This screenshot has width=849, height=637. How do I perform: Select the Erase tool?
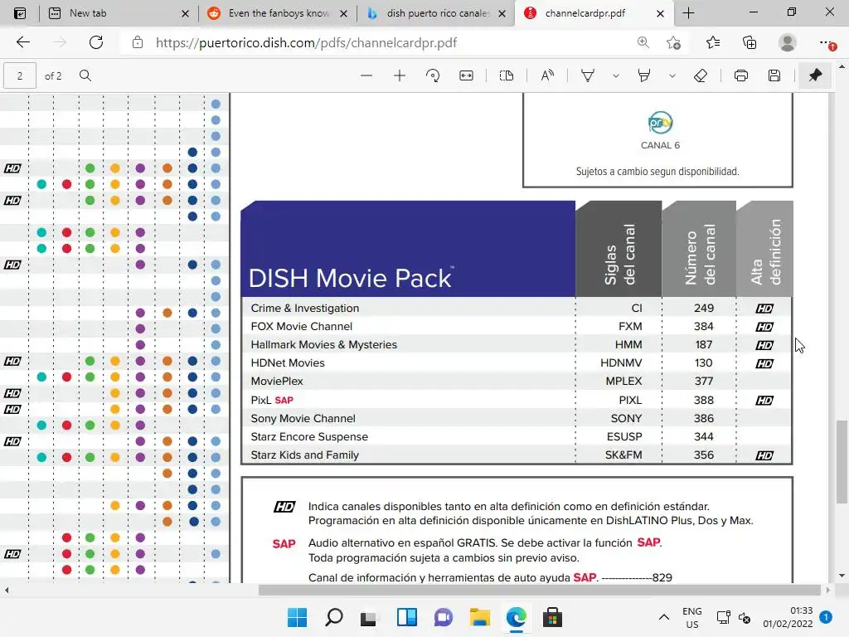click(700, 75)
